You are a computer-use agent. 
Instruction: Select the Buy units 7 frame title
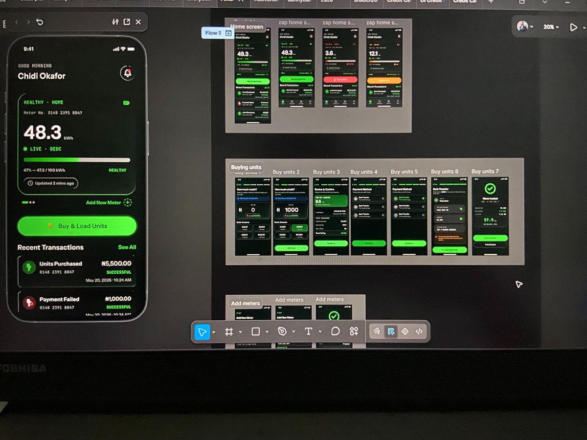pos(485,171)
